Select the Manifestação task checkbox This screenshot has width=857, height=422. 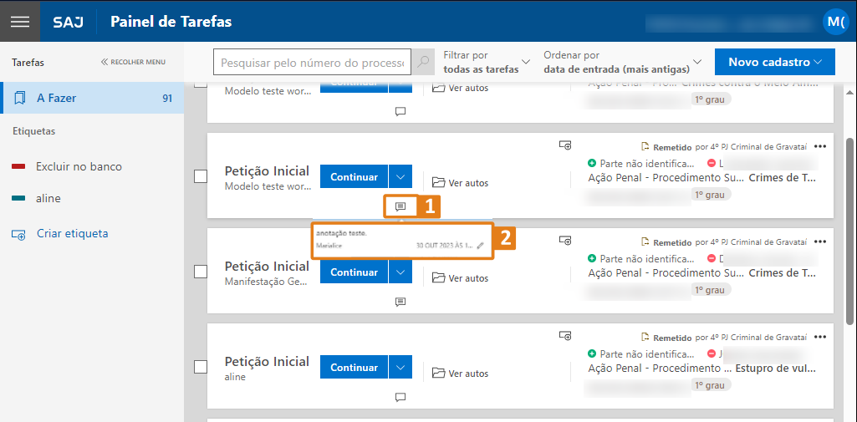[201, 272]
